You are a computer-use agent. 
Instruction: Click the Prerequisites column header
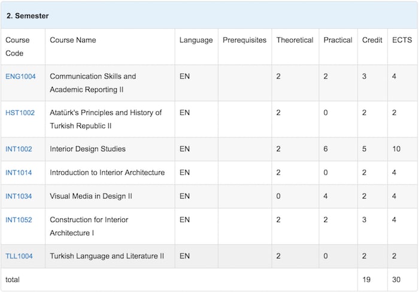244,40
